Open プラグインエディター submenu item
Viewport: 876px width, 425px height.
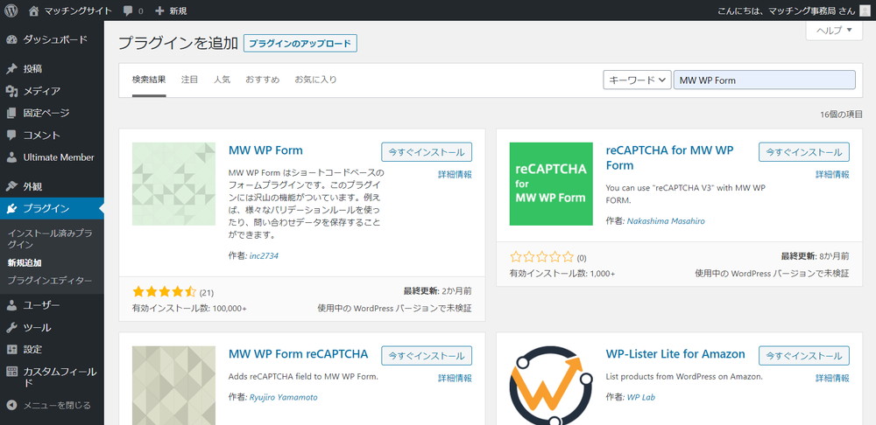[50, 281]
